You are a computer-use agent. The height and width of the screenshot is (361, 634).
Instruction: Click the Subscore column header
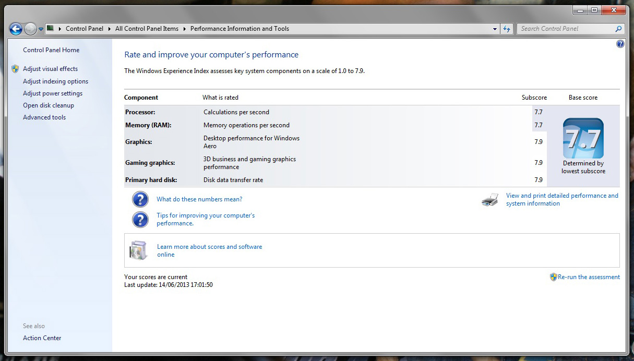tap(534, 98)
